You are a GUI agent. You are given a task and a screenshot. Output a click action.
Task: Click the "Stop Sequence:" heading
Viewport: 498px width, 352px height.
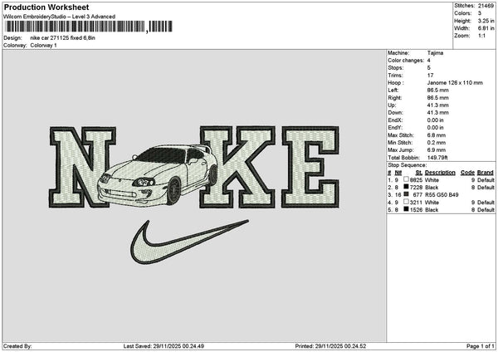(x=408, y=165)
